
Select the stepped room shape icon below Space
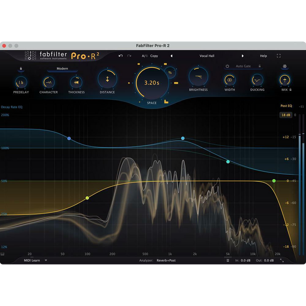(x=166, y=101)
